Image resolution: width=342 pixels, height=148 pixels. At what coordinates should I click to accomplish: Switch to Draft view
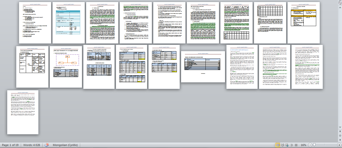[296, 145]
